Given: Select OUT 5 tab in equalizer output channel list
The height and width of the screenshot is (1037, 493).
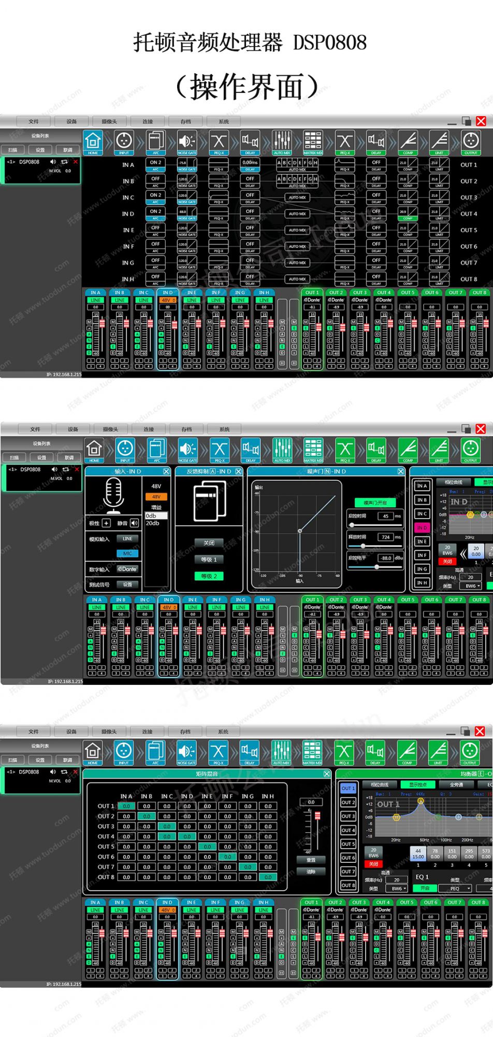Looking at the screenshot, I should (348, 844).
